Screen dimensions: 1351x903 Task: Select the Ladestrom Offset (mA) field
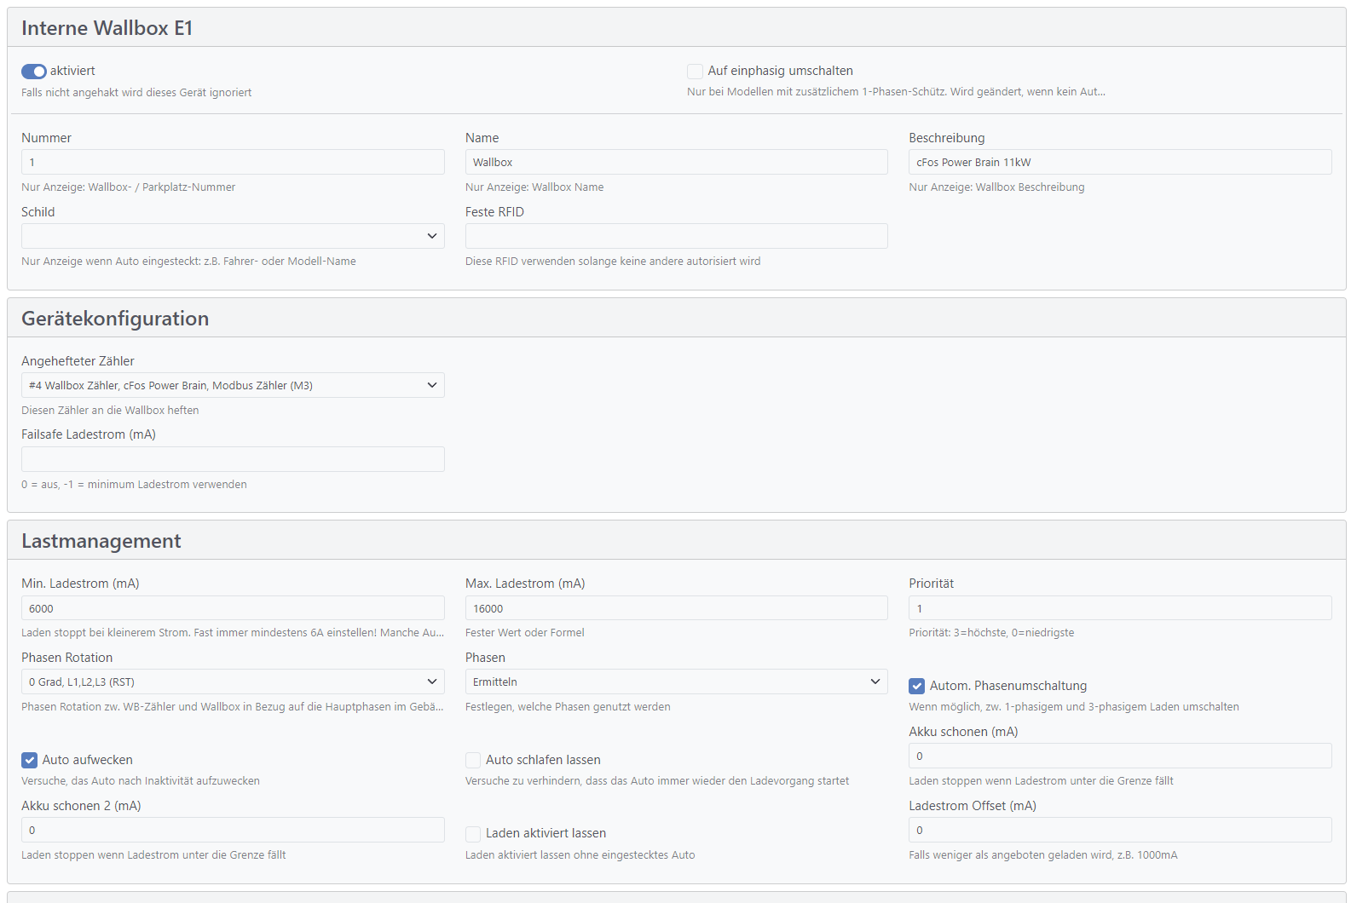click(x=1119, y=830)
